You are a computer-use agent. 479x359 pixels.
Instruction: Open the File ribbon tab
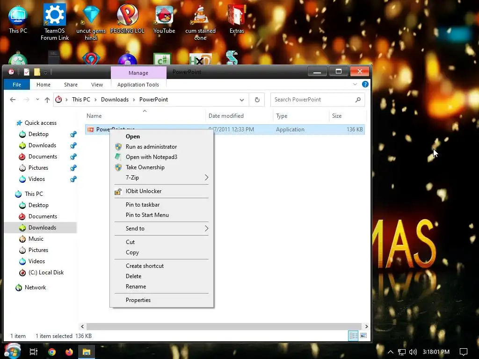(x=17, y=85)
